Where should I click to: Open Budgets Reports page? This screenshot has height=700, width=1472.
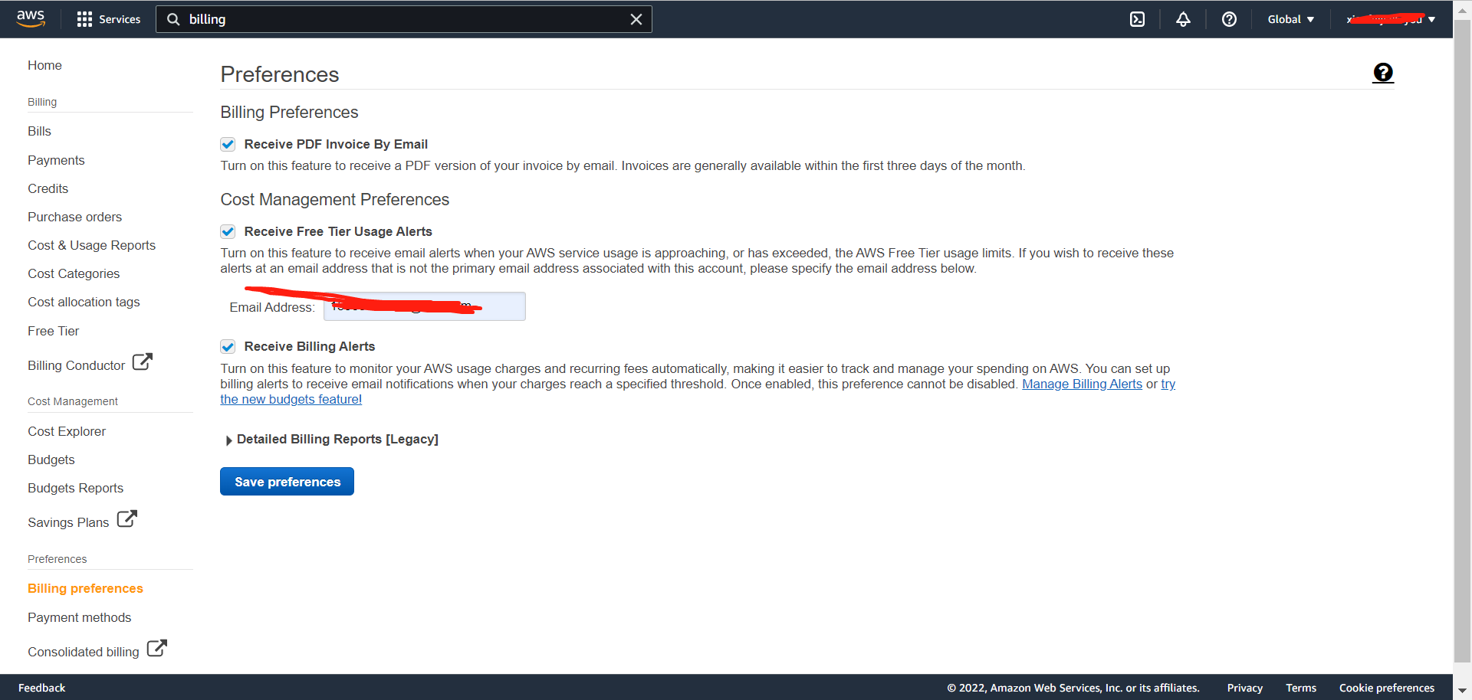[75, 488]
